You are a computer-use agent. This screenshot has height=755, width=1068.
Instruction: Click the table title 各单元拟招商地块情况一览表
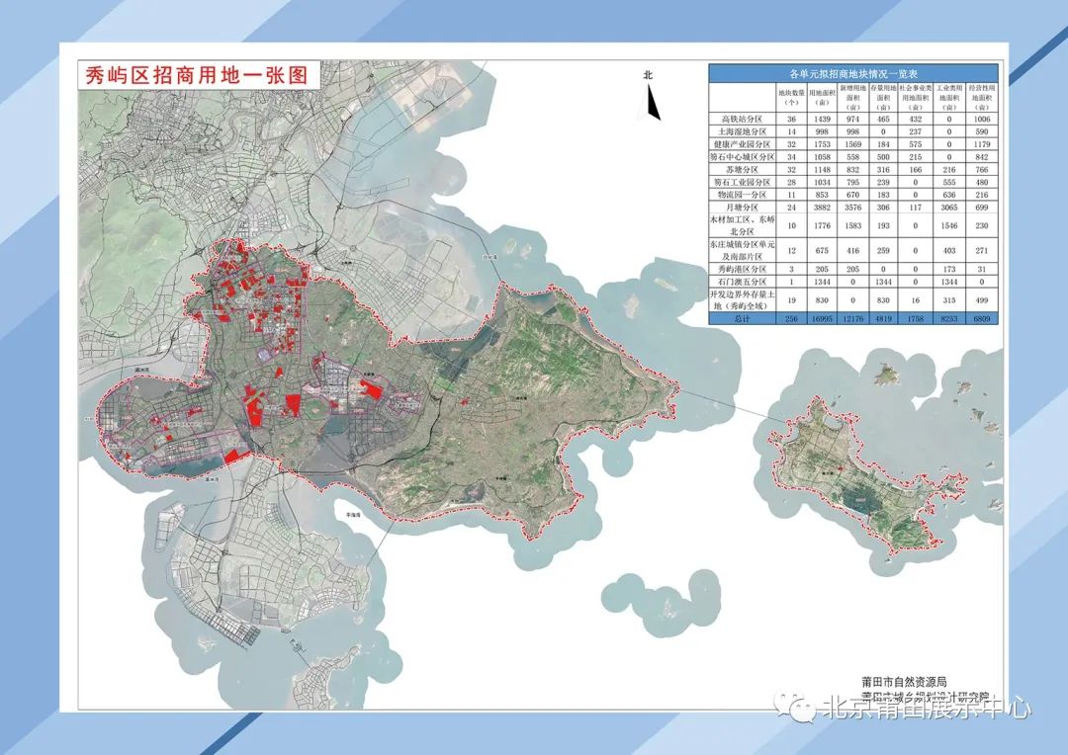pyautogui.click(x=852, y=74)
